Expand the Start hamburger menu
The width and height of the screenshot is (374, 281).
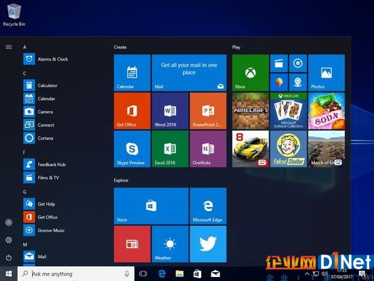coord(9,47)
